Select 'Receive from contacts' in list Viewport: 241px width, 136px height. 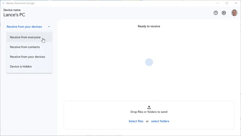25,47
